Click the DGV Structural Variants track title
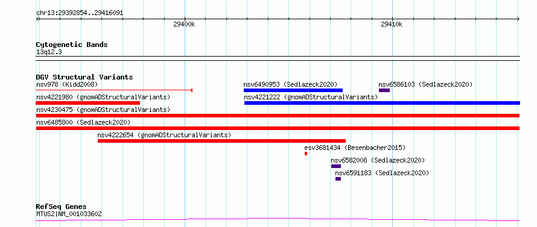 (x=84, y=77)
